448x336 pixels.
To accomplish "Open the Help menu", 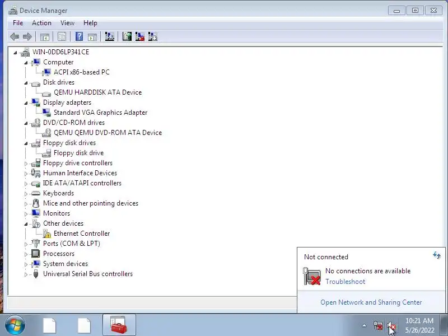I will coord(90,23).
